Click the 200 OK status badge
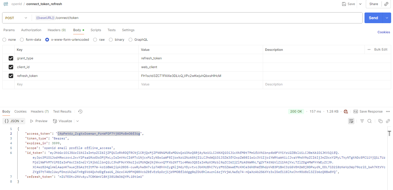 (296, 111)
